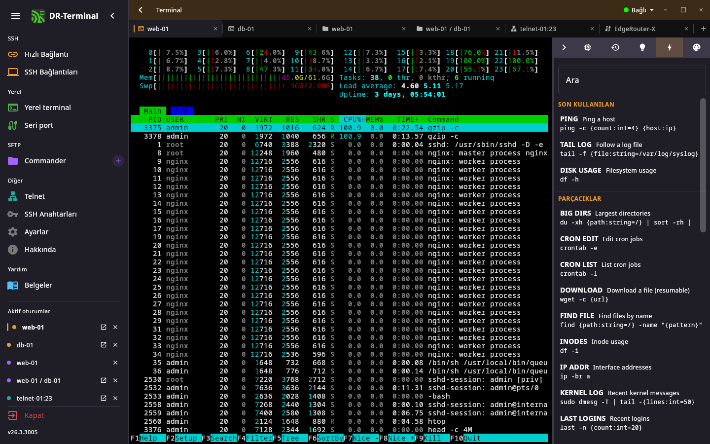Open command history clock panel
This screenshot has width=710, height=444.
[615, 47]
